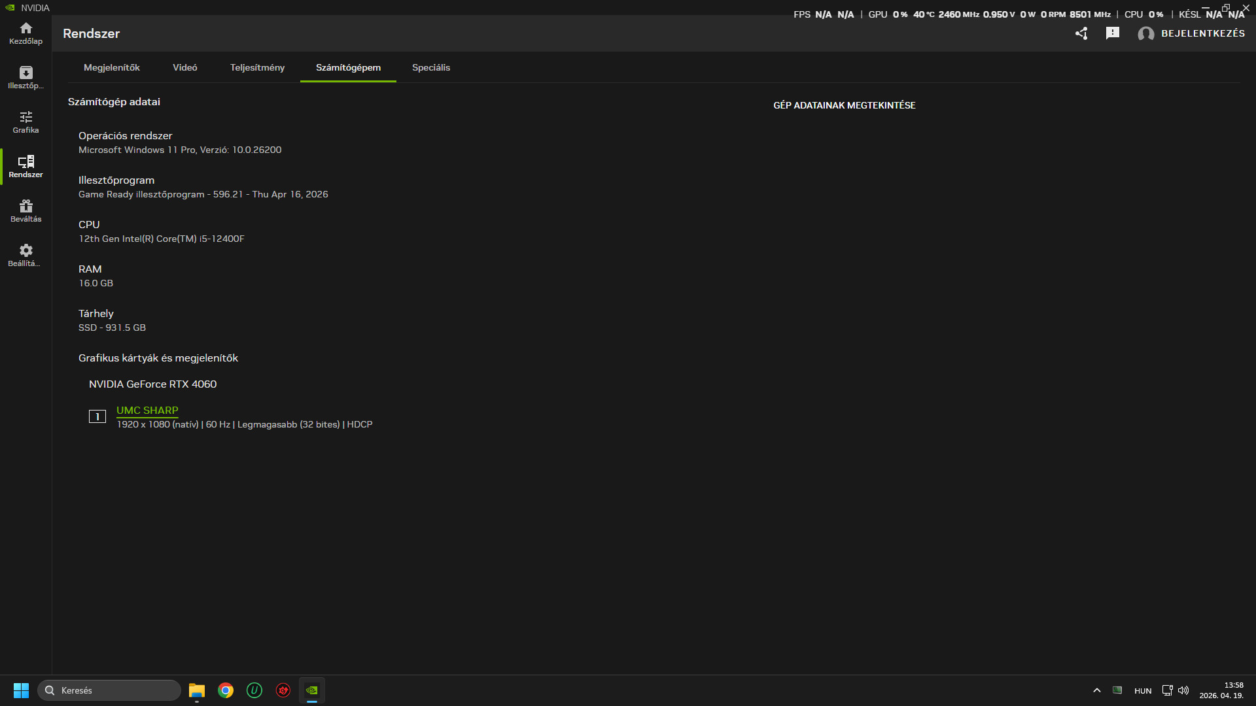
Task: Open the UMC SHARP display link
Action: click(x=147, y=410)
